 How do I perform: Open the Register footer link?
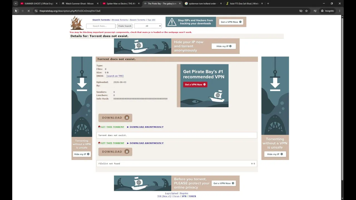[184, 193]
